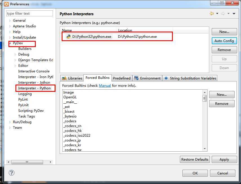Select Interactive Console in the tree

tap(34, 71)
